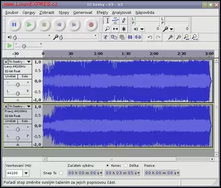Solo the Levý track

click(x=25, y=77)
